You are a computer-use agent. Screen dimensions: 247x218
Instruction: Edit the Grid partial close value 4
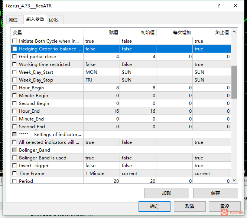pyautogui.click(x=102, y=56)
